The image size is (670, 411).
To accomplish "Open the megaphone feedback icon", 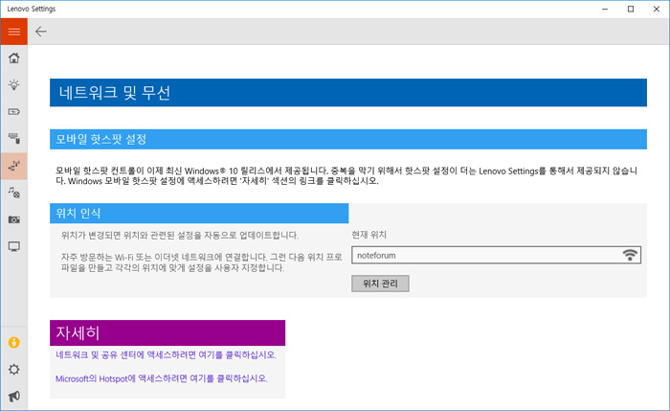I will 13,396.
